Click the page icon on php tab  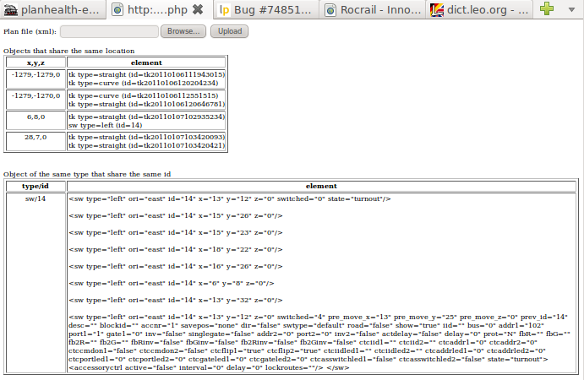pos(117,10)
